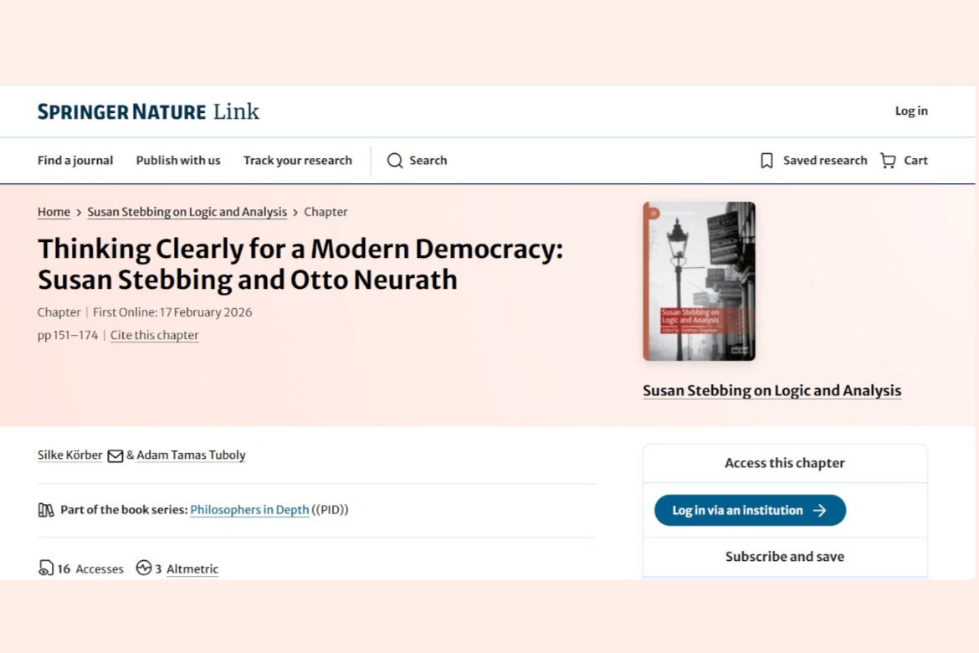The width and height of the screenshot is (979, 653).
Task: Click the Springer Nature Link logo
Action: click(148, 111)
